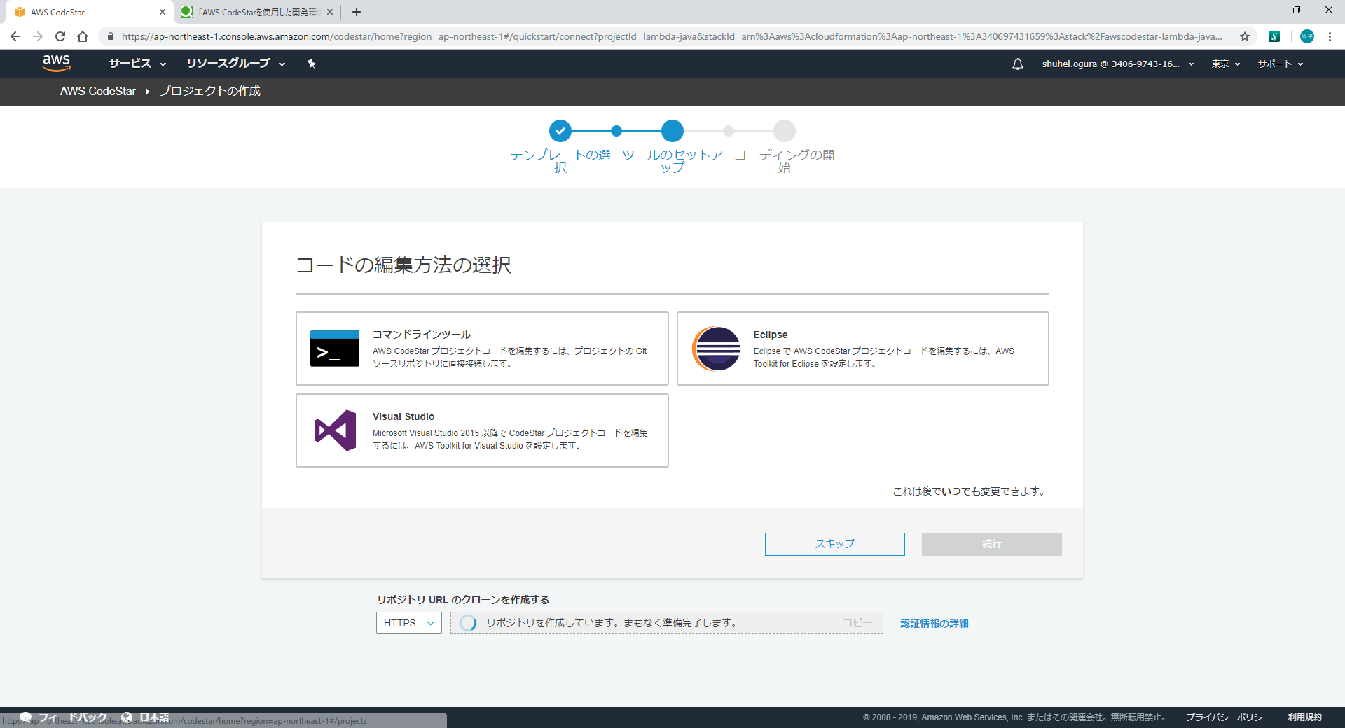The height and width of the screenshot is (728, 1345).
Task: Click the AWS logo in the navigation bar
Action: pos(56,64)
